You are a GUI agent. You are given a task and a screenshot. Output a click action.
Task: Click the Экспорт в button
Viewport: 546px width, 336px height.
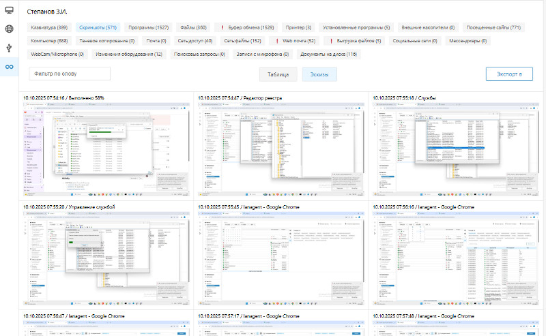(509, 74)
